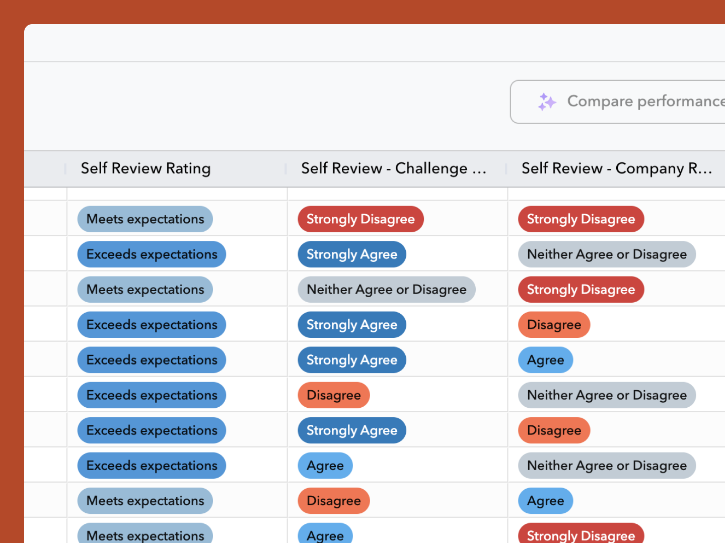
Task: Select Strongly Agree beside Company Agree tag
Action: [x=352, y=360]
